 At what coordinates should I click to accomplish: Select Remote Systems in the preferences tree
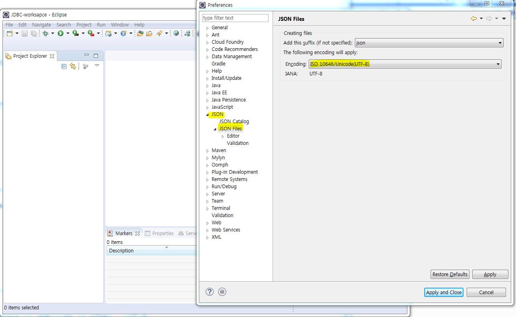[x=229, y=179]
